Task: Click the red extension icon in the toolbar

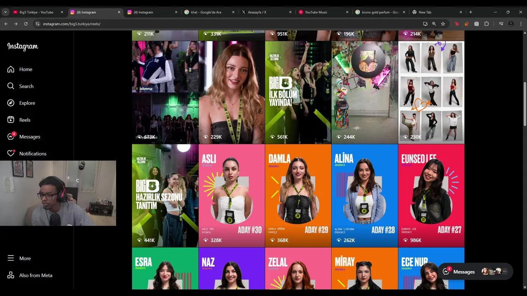Action: pyautogui.click(x=457, y=24)
